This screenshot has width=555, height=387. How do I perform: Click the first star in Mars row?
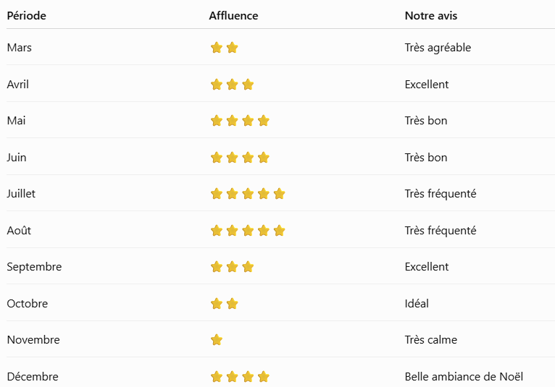(217, 47)
